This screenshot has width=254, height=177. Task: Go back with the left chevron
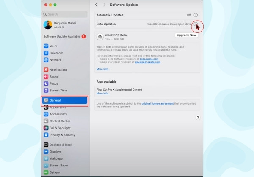coord(96,5)
